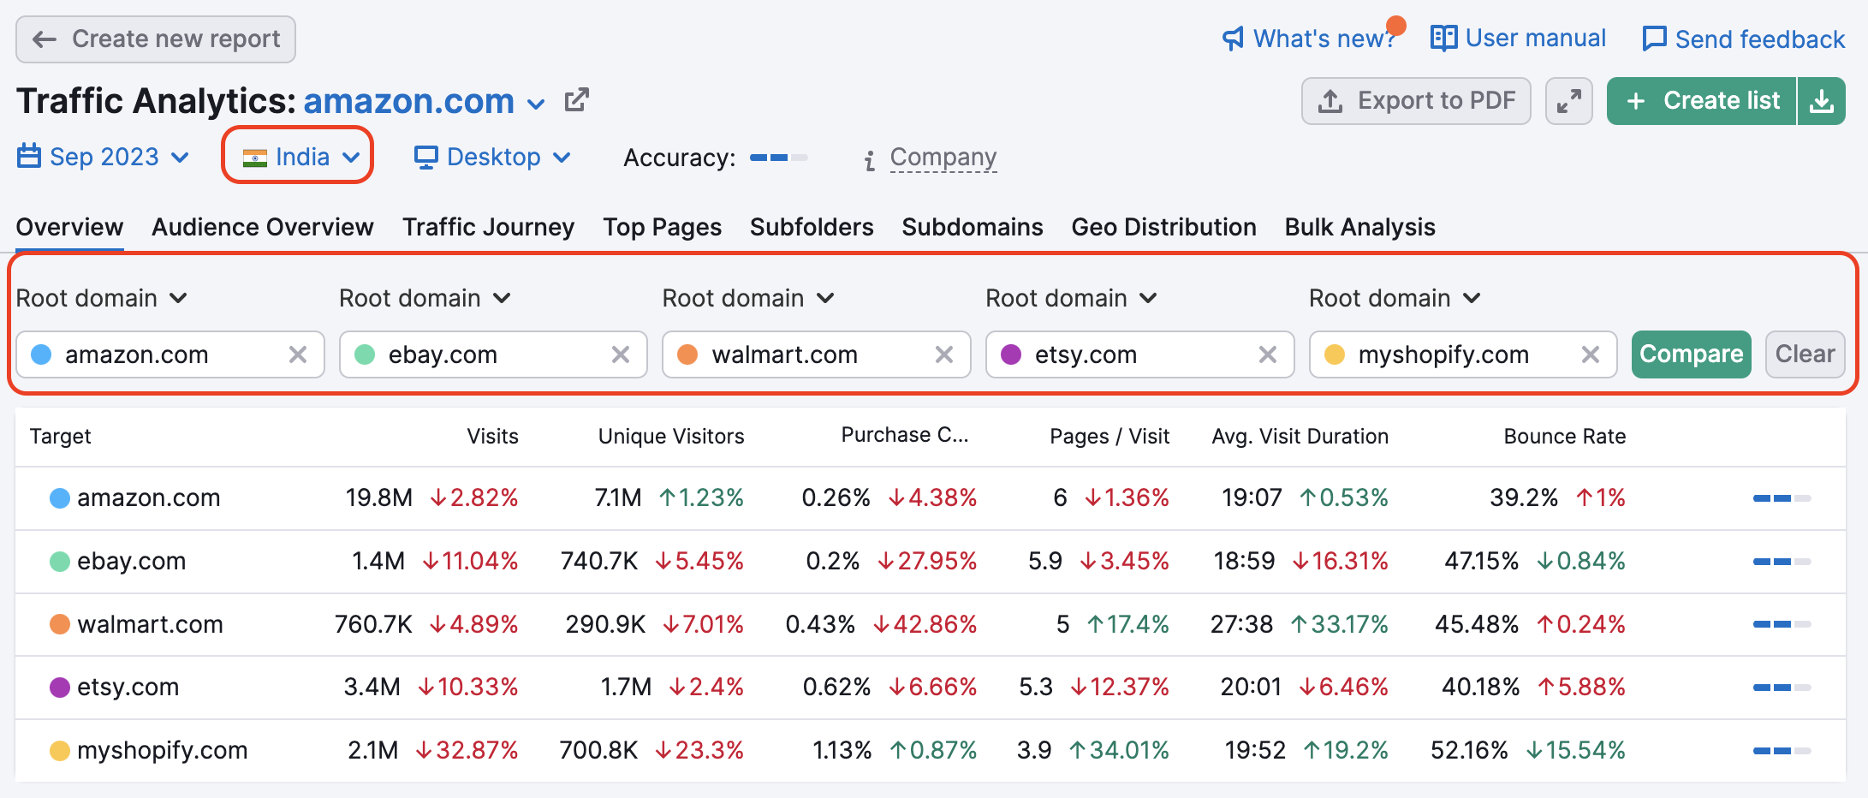Click the yellow swatch in myshopify.com input
Screen dimensions: 1868x798
click(1335, 354)
